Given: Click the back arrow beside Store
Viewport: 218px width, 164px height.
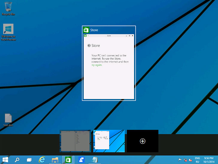Looking at the screenshot, I should tap(89, 45).
